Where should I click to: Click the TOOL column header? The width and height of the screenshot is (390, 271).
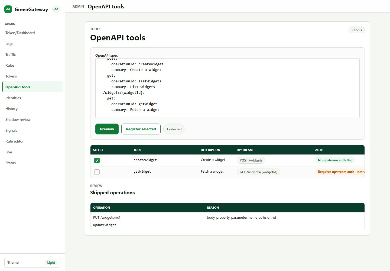[x=137, y=150]
